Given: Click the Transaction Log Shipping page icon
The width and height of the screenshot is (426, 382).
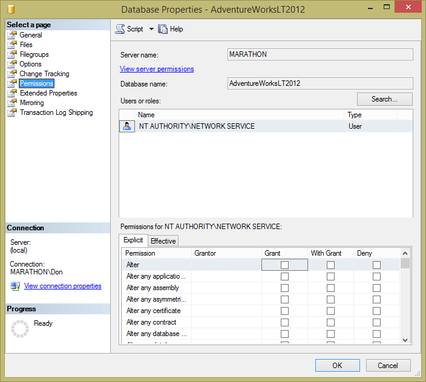Looking at the screenshot, I should [12, 112].
